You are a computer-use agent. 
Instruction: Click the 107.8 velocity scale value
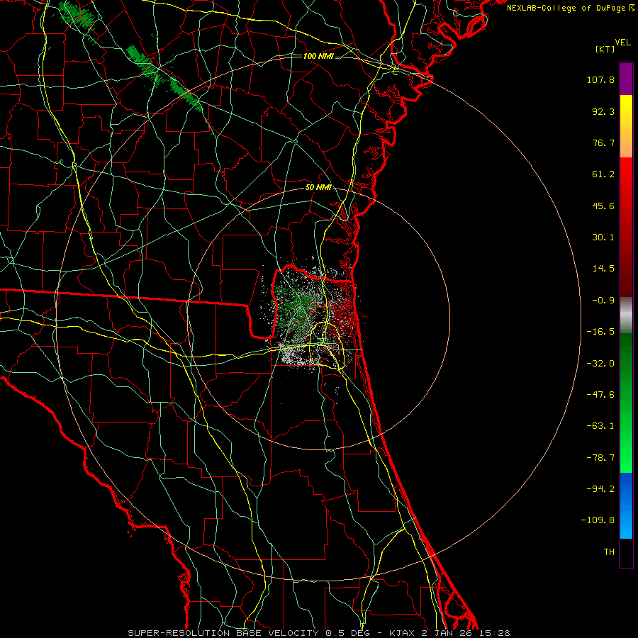tap(600, 79)
